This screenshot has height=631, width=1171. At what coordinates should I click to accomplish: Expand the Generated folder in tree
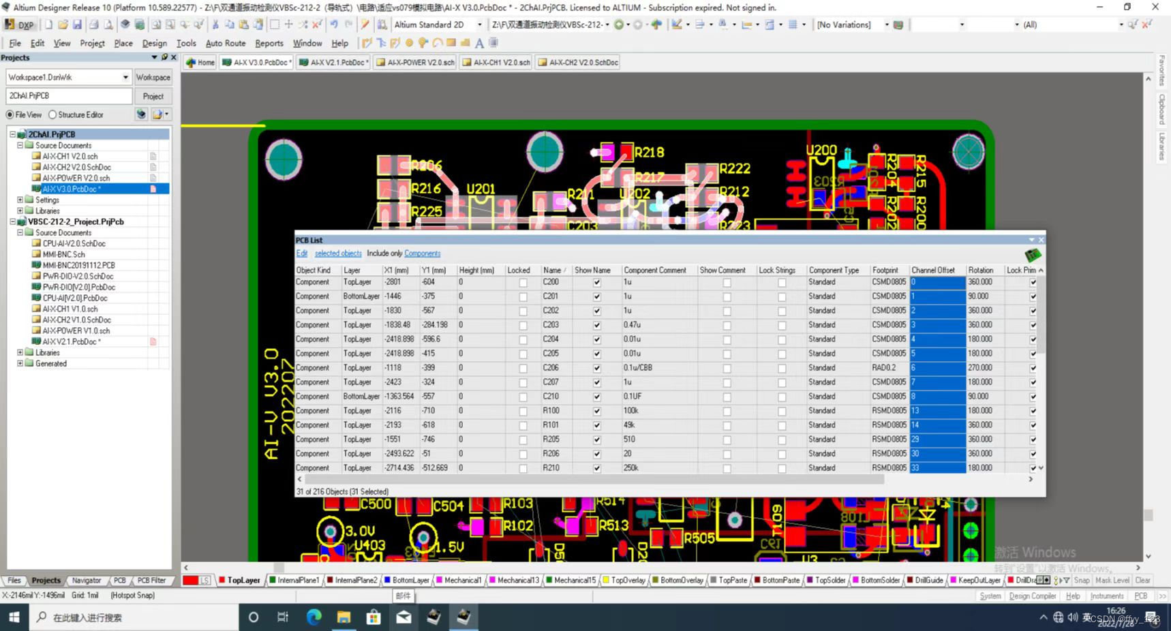pos(20,363)
